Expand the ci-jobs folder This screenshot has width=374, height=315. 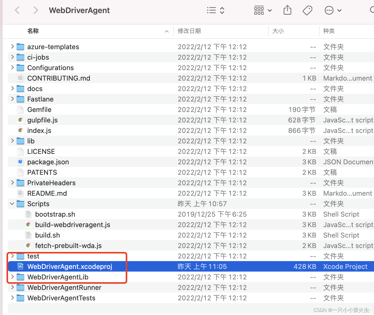(x=12, y=57)
